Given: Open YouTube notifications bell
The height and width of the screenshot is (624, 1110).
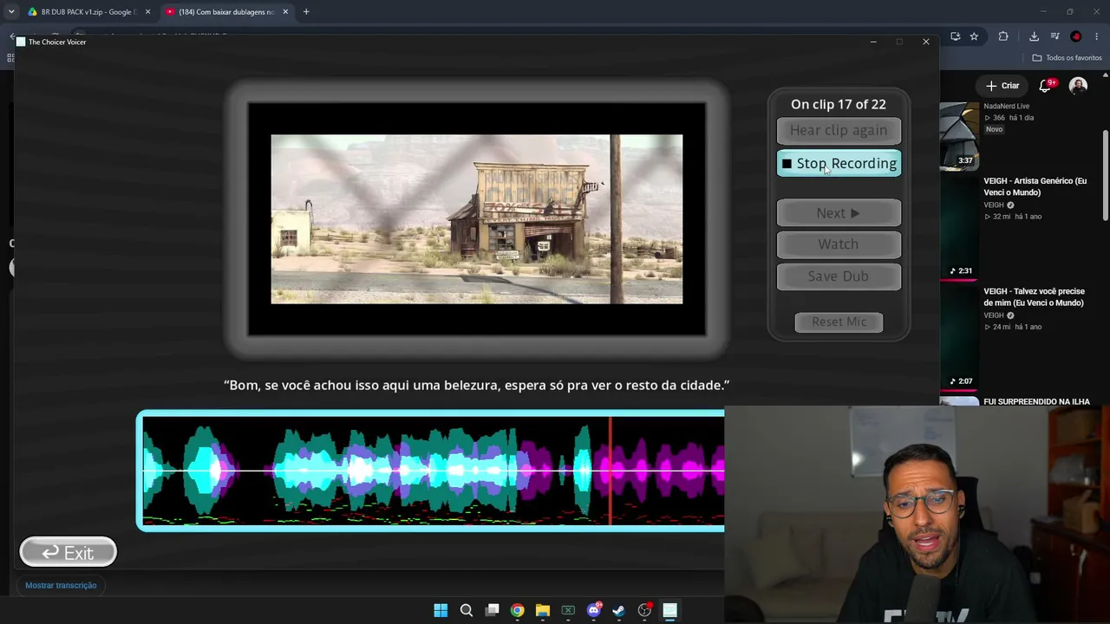Looking at the screenshot, I should click(x=1047, y=86).
